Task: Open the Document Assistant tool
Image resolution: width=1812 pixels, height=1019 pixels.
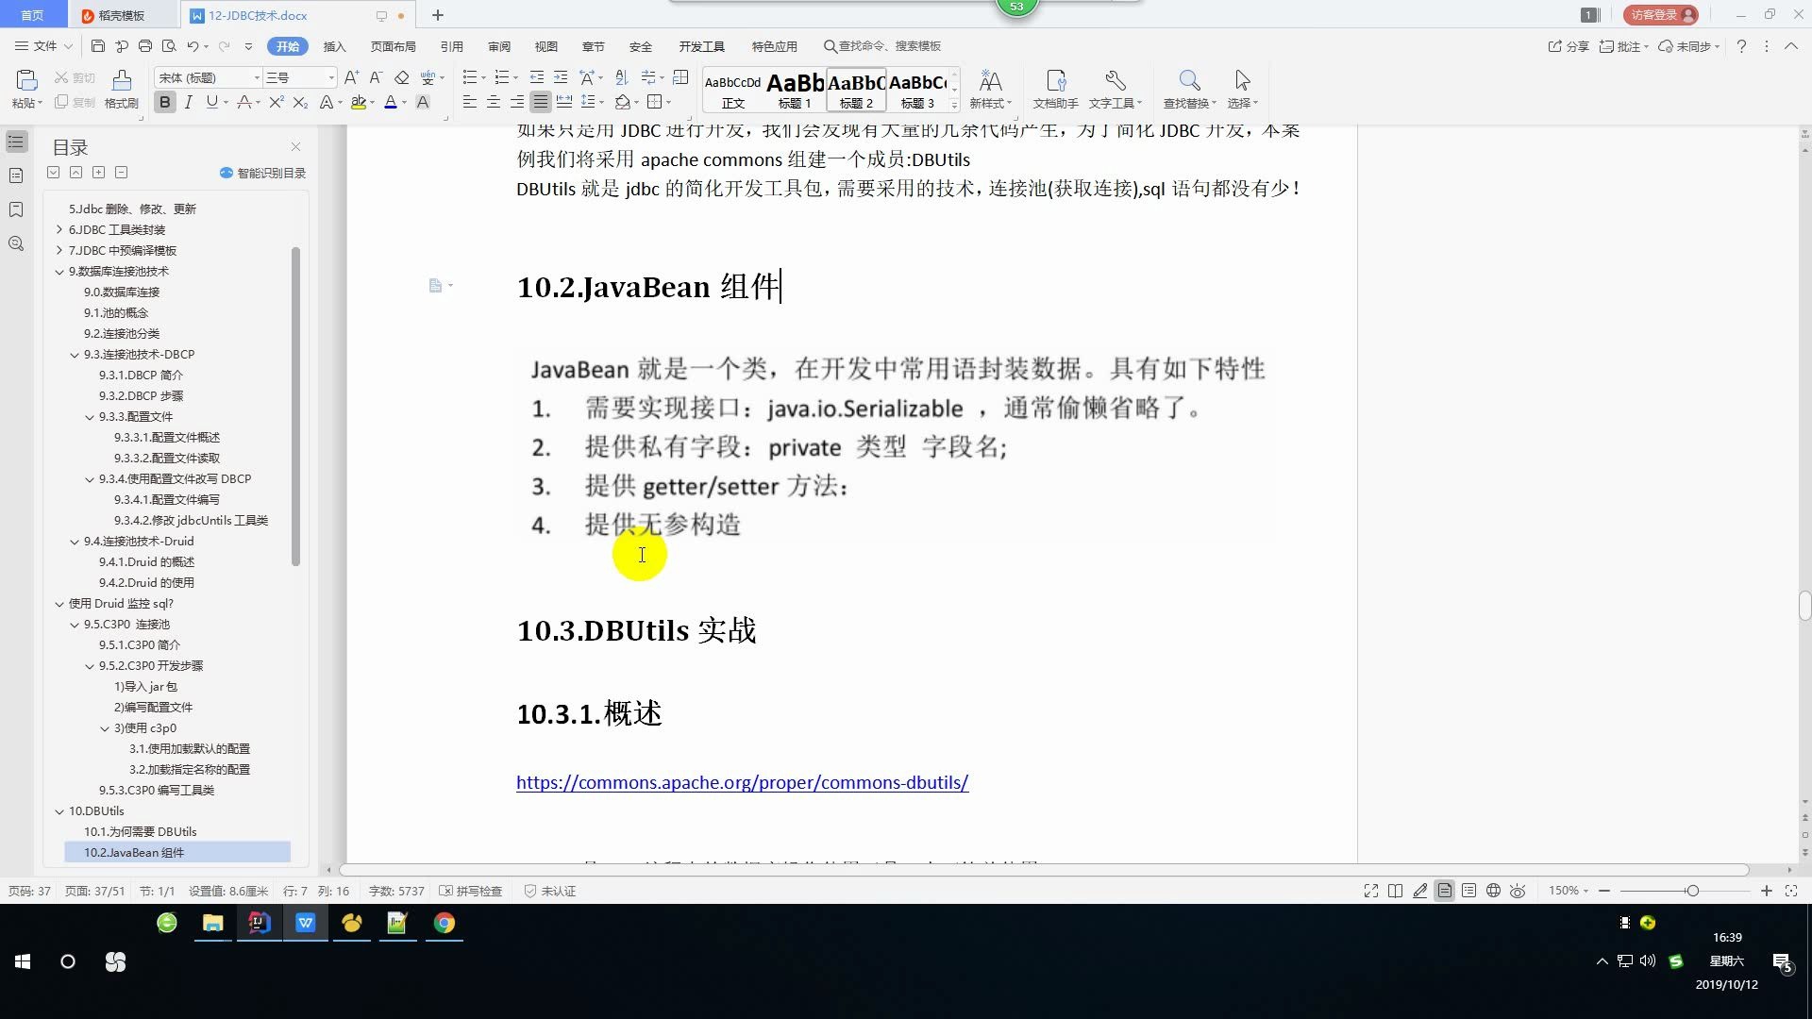Action: click(1055, 89)
